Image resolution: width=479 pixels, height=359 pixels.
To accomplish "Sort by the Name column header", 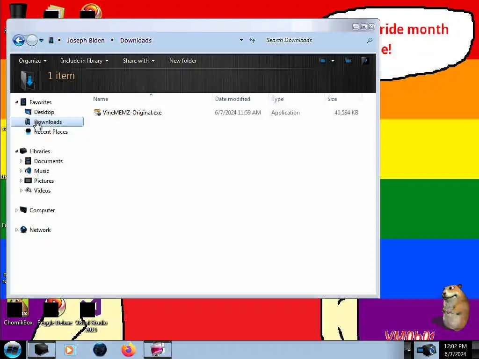I will (x=101, y=99).
